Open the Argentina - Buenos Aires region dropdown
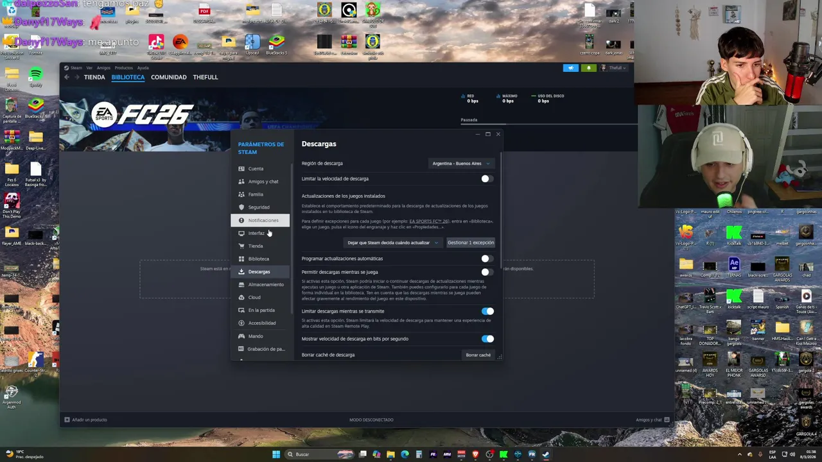The height and width of the screenshot is (462, 822). pos(461,164)
